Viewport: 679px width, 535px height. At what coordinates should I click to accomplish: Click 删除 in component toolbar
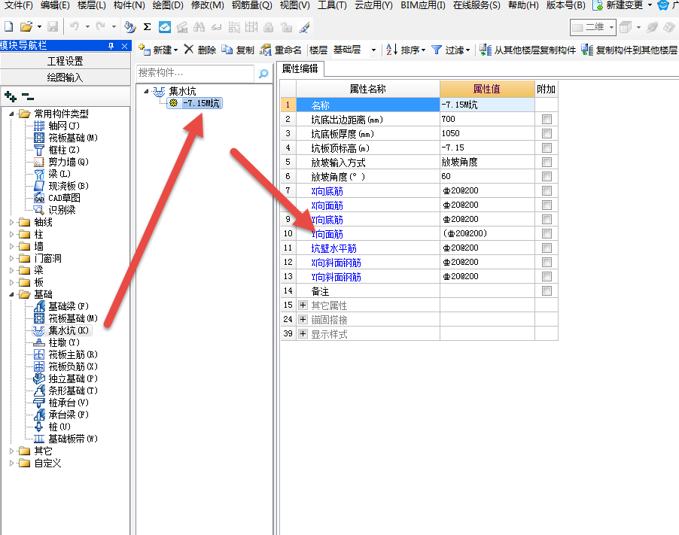200,50
